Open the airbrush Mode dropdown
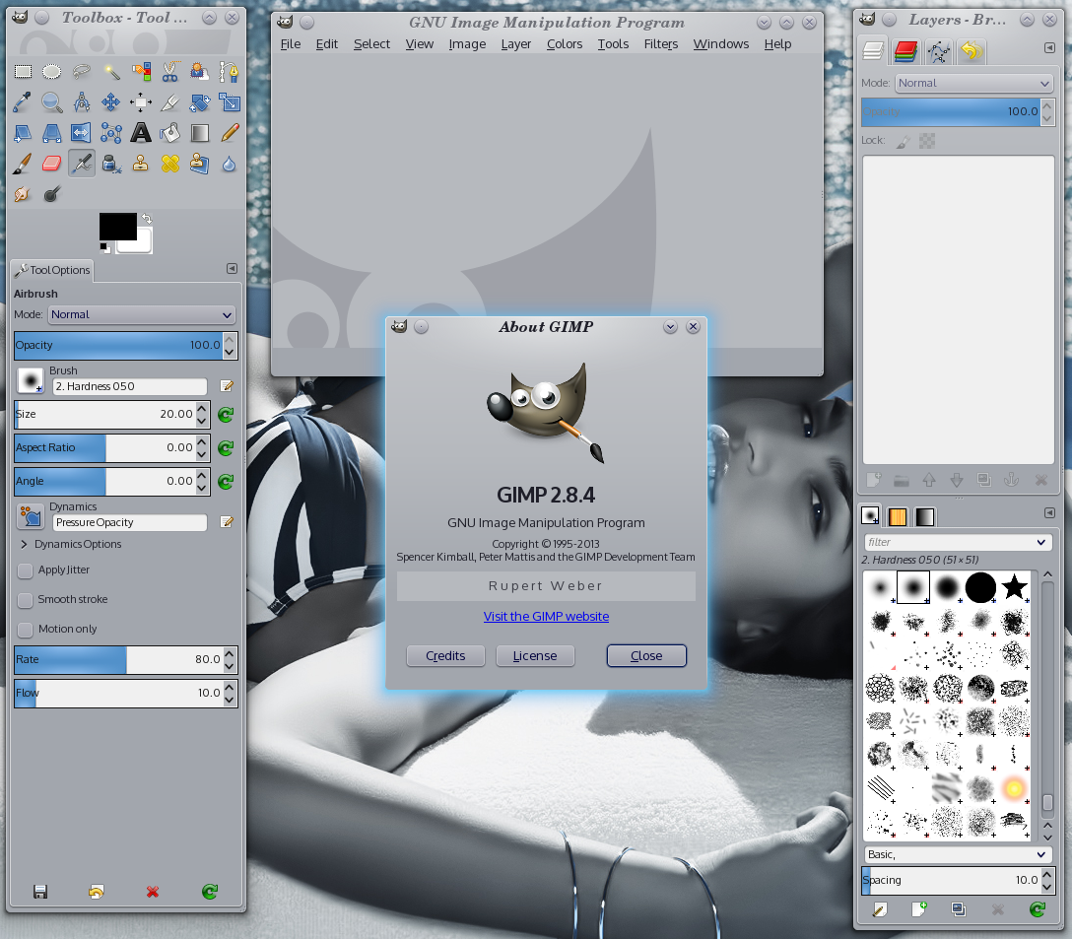 [141, 314]
